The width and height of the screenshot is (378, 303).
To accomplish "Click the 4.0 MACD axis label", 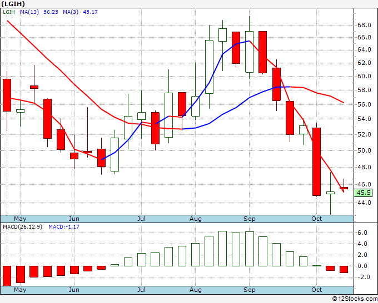I will coord(362,244).
